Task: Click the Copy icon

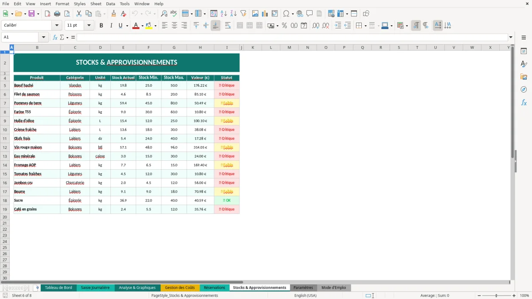Action: [x=89, y=14]
